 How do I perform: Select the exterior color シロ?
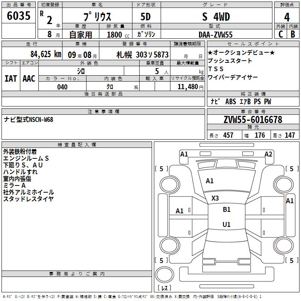click(81, 71)
